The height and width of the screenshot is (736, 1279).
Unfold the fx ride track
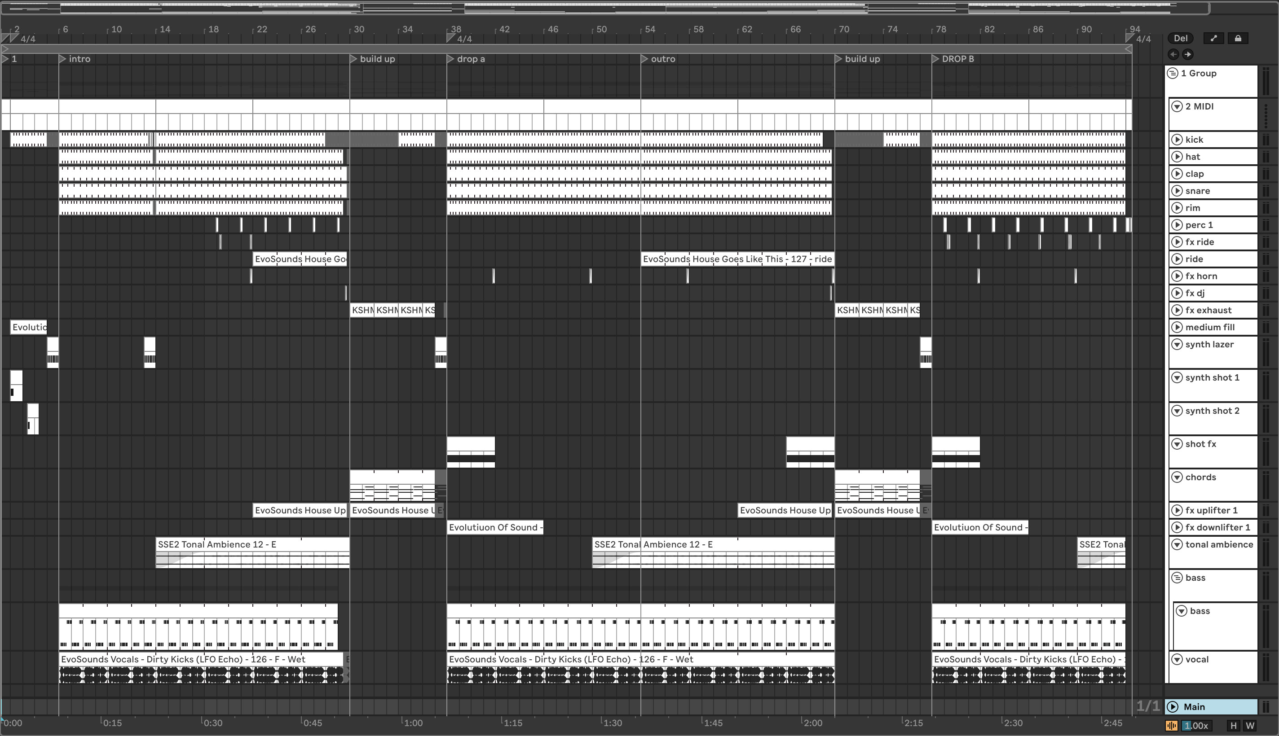click(1177, 242)
